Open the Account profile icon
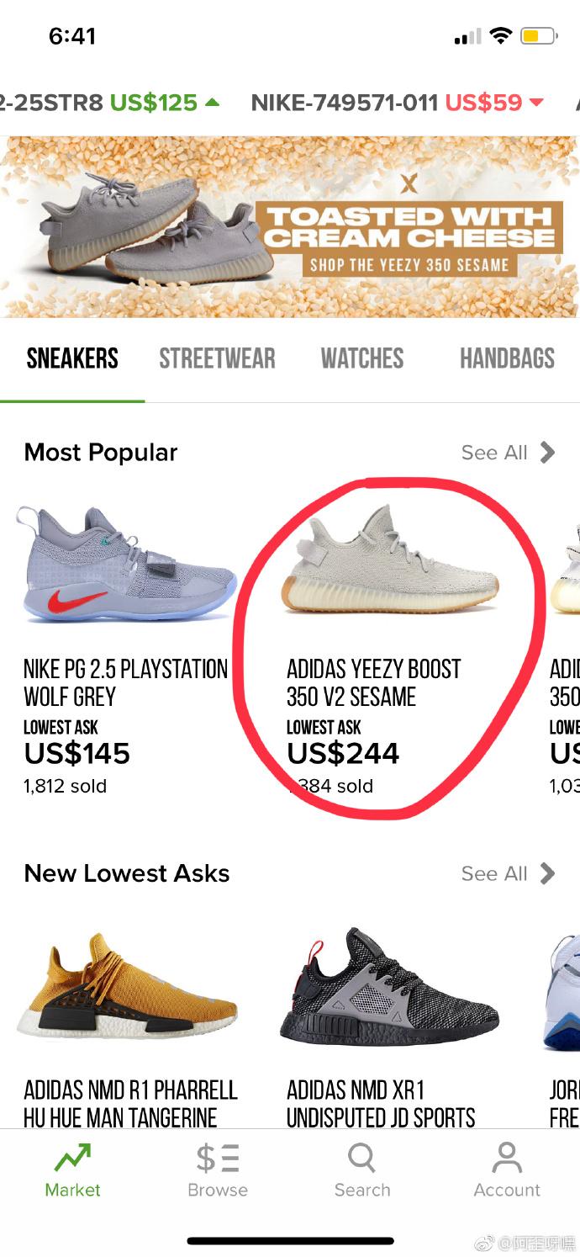This screenshot has height=1257, width=580. (506, 1158)
